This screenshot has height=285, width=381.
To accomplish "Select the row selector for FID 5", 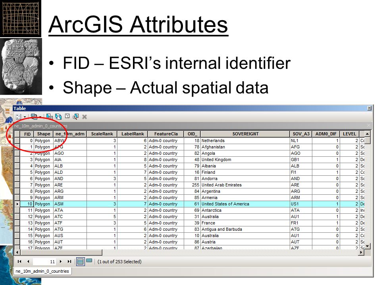I will pyautogui.click(x=17, y=172).
